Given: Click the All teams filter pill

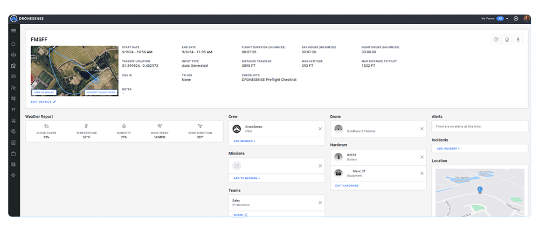Looking at the screenshot, I should click(x=500, y=18).
